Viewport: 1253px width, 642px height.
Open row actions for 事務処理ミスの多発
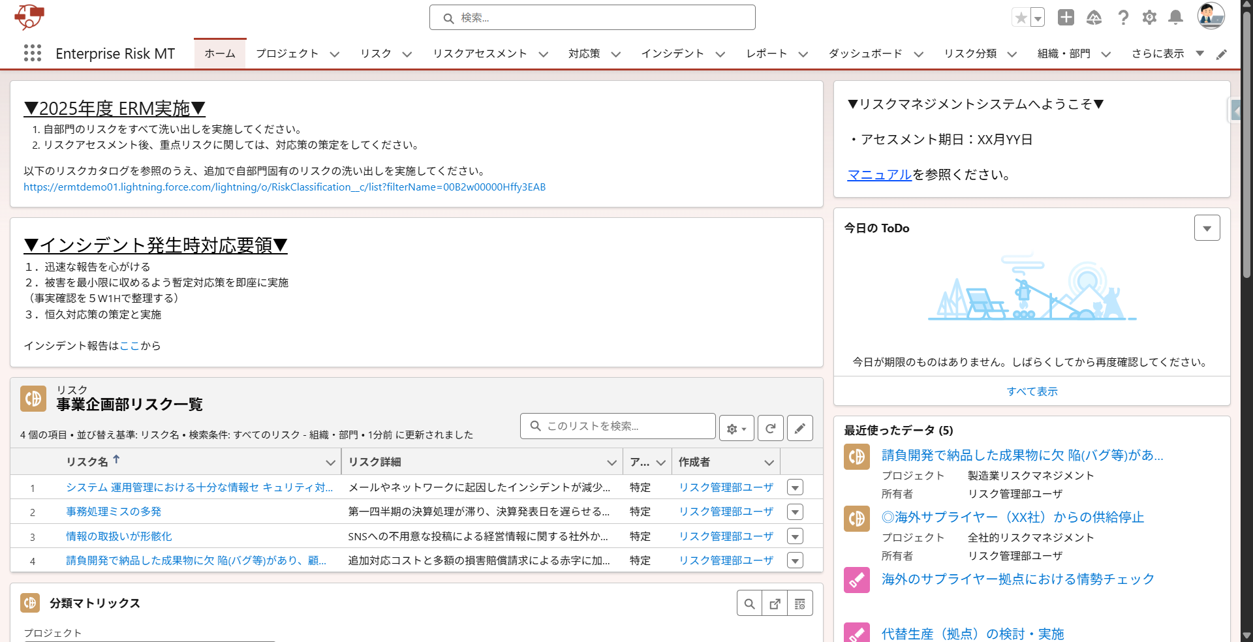(795, 512)
